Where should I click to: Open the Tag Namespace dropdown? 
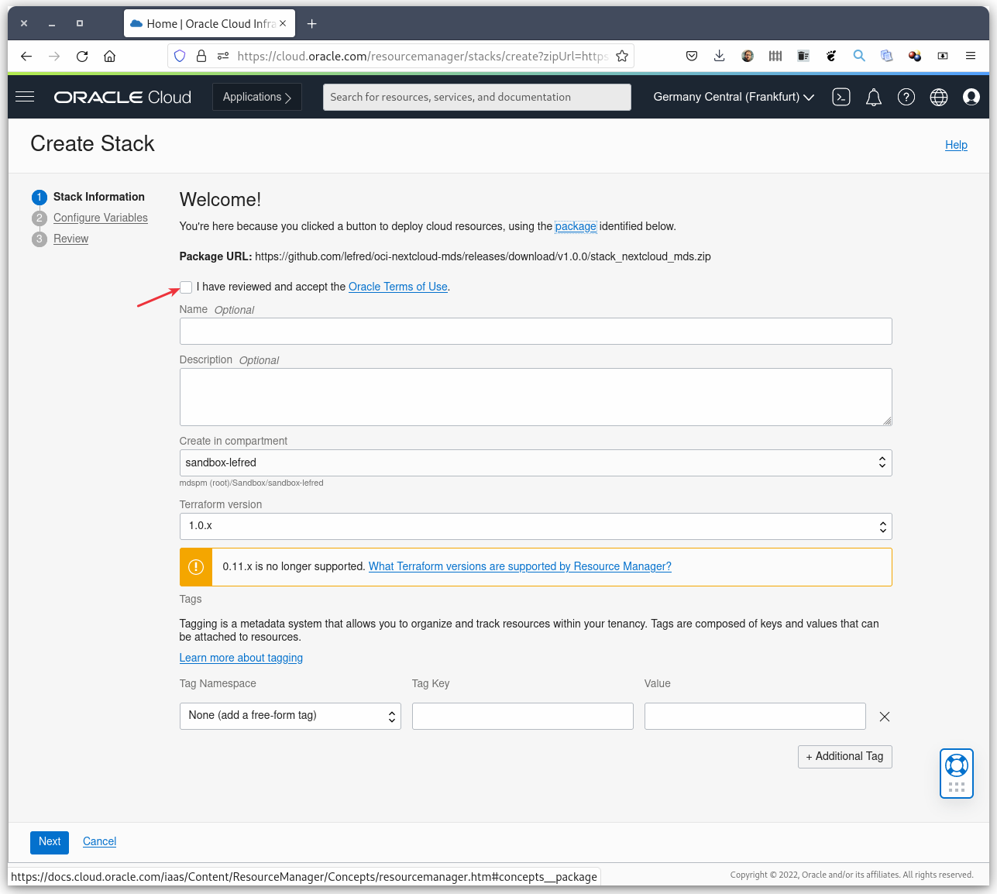coord(290,716)
